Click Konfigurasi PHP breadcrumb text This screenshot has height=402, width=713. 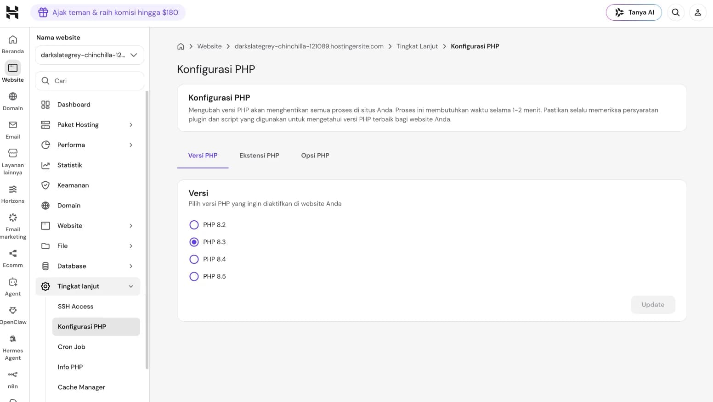pyautogui.click(x=475, y=46)
